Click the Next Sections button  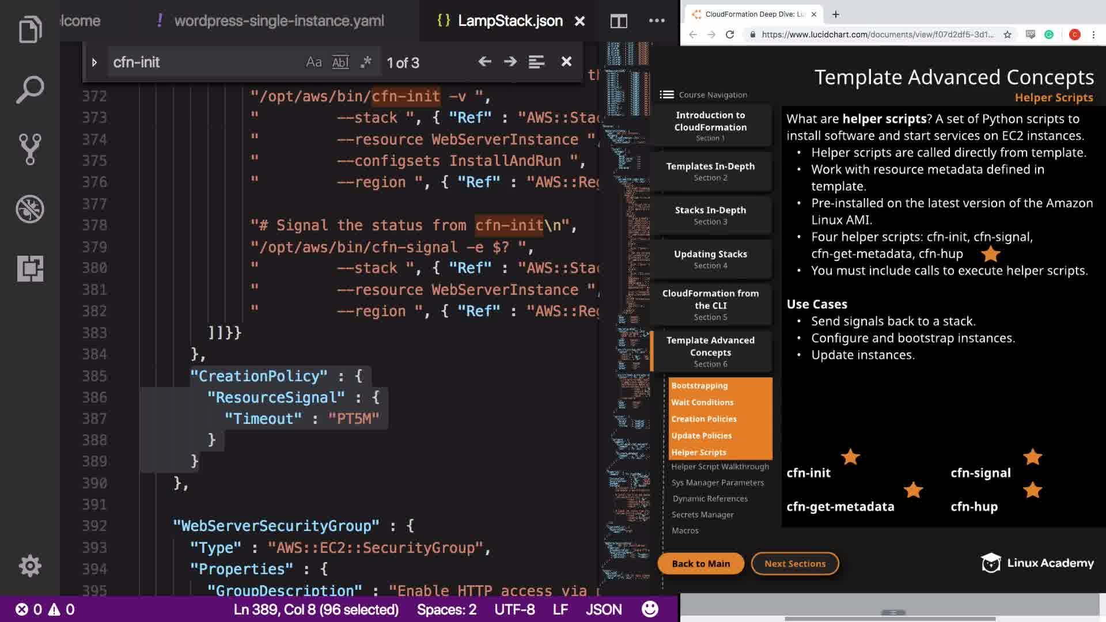click(794, 563)
